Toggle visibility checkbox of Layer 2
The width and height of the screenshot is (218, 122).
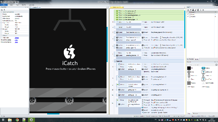pos(188,12)
